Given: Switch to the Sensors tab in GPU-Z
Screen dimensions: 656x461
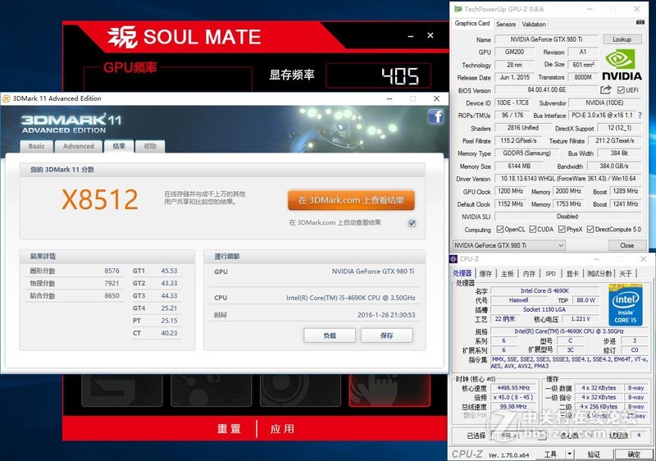Looking at the screenshot, I should pos(506,25).
